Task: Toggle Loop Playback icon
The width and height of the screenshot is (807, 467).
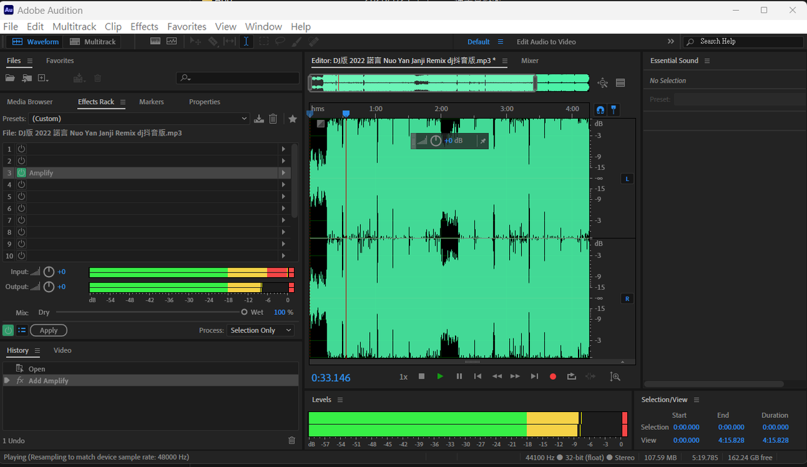Action: pyautogui.click(x=572, y=377)
